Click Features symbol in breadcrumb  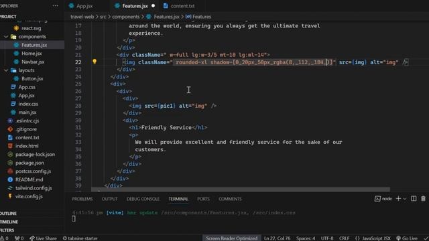[202, 17]
